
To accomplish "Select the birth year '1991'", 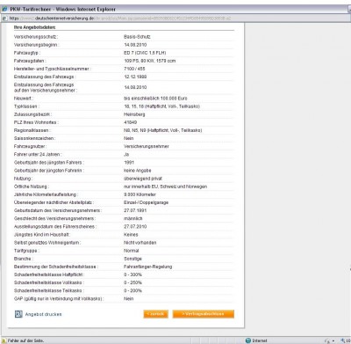I will (x=129, y=162).
